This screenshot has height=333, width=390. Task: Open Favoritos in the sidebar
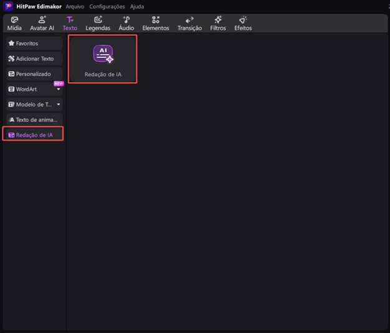(33, 44)
